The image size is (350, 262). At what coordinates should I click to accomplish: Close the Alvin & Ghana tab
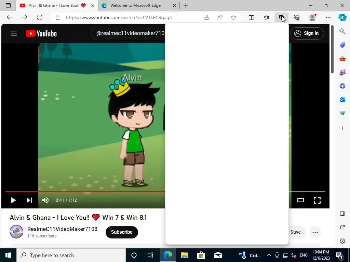(93, 6)
